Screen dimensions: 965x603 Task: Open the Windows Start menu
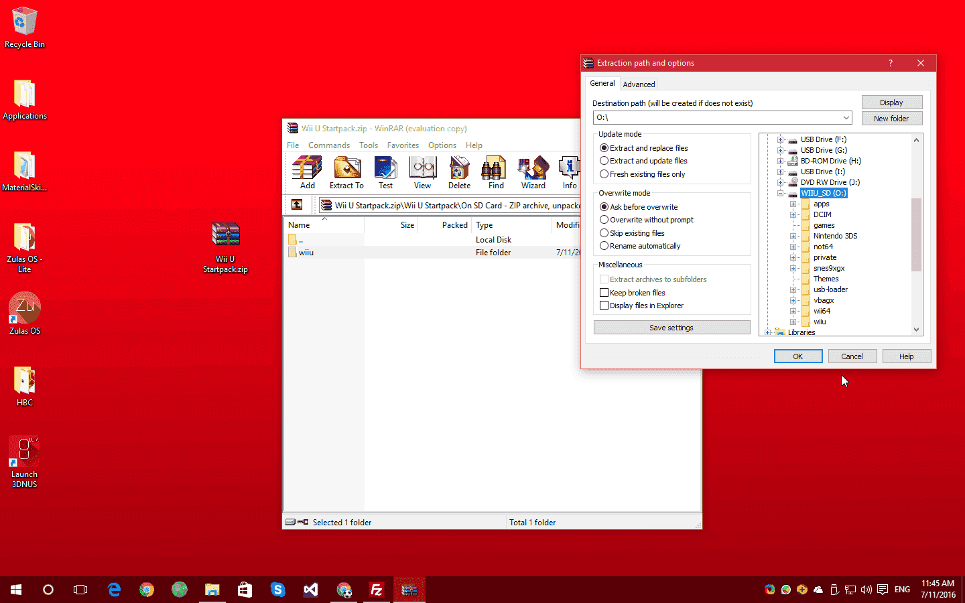(x=16, y=590)
